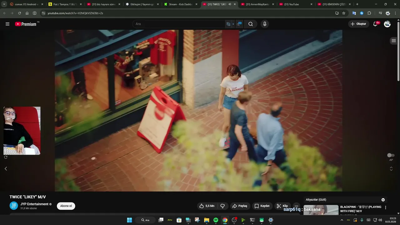Screen dimensions: 400x225
Task: Click the Klip clip button
Action: 282,206
